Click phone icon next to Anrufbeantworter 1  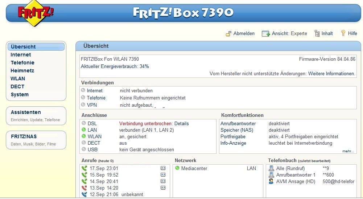click(x=271, y=174)
